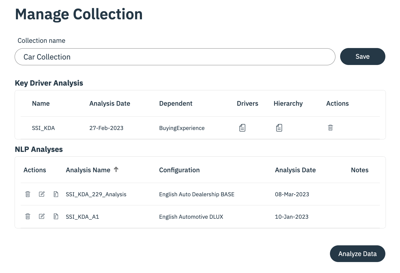This screenshot has width=400, height=273.
Task: View the Hierarchy file for SSI_KDA
Action: coord(279,128)
